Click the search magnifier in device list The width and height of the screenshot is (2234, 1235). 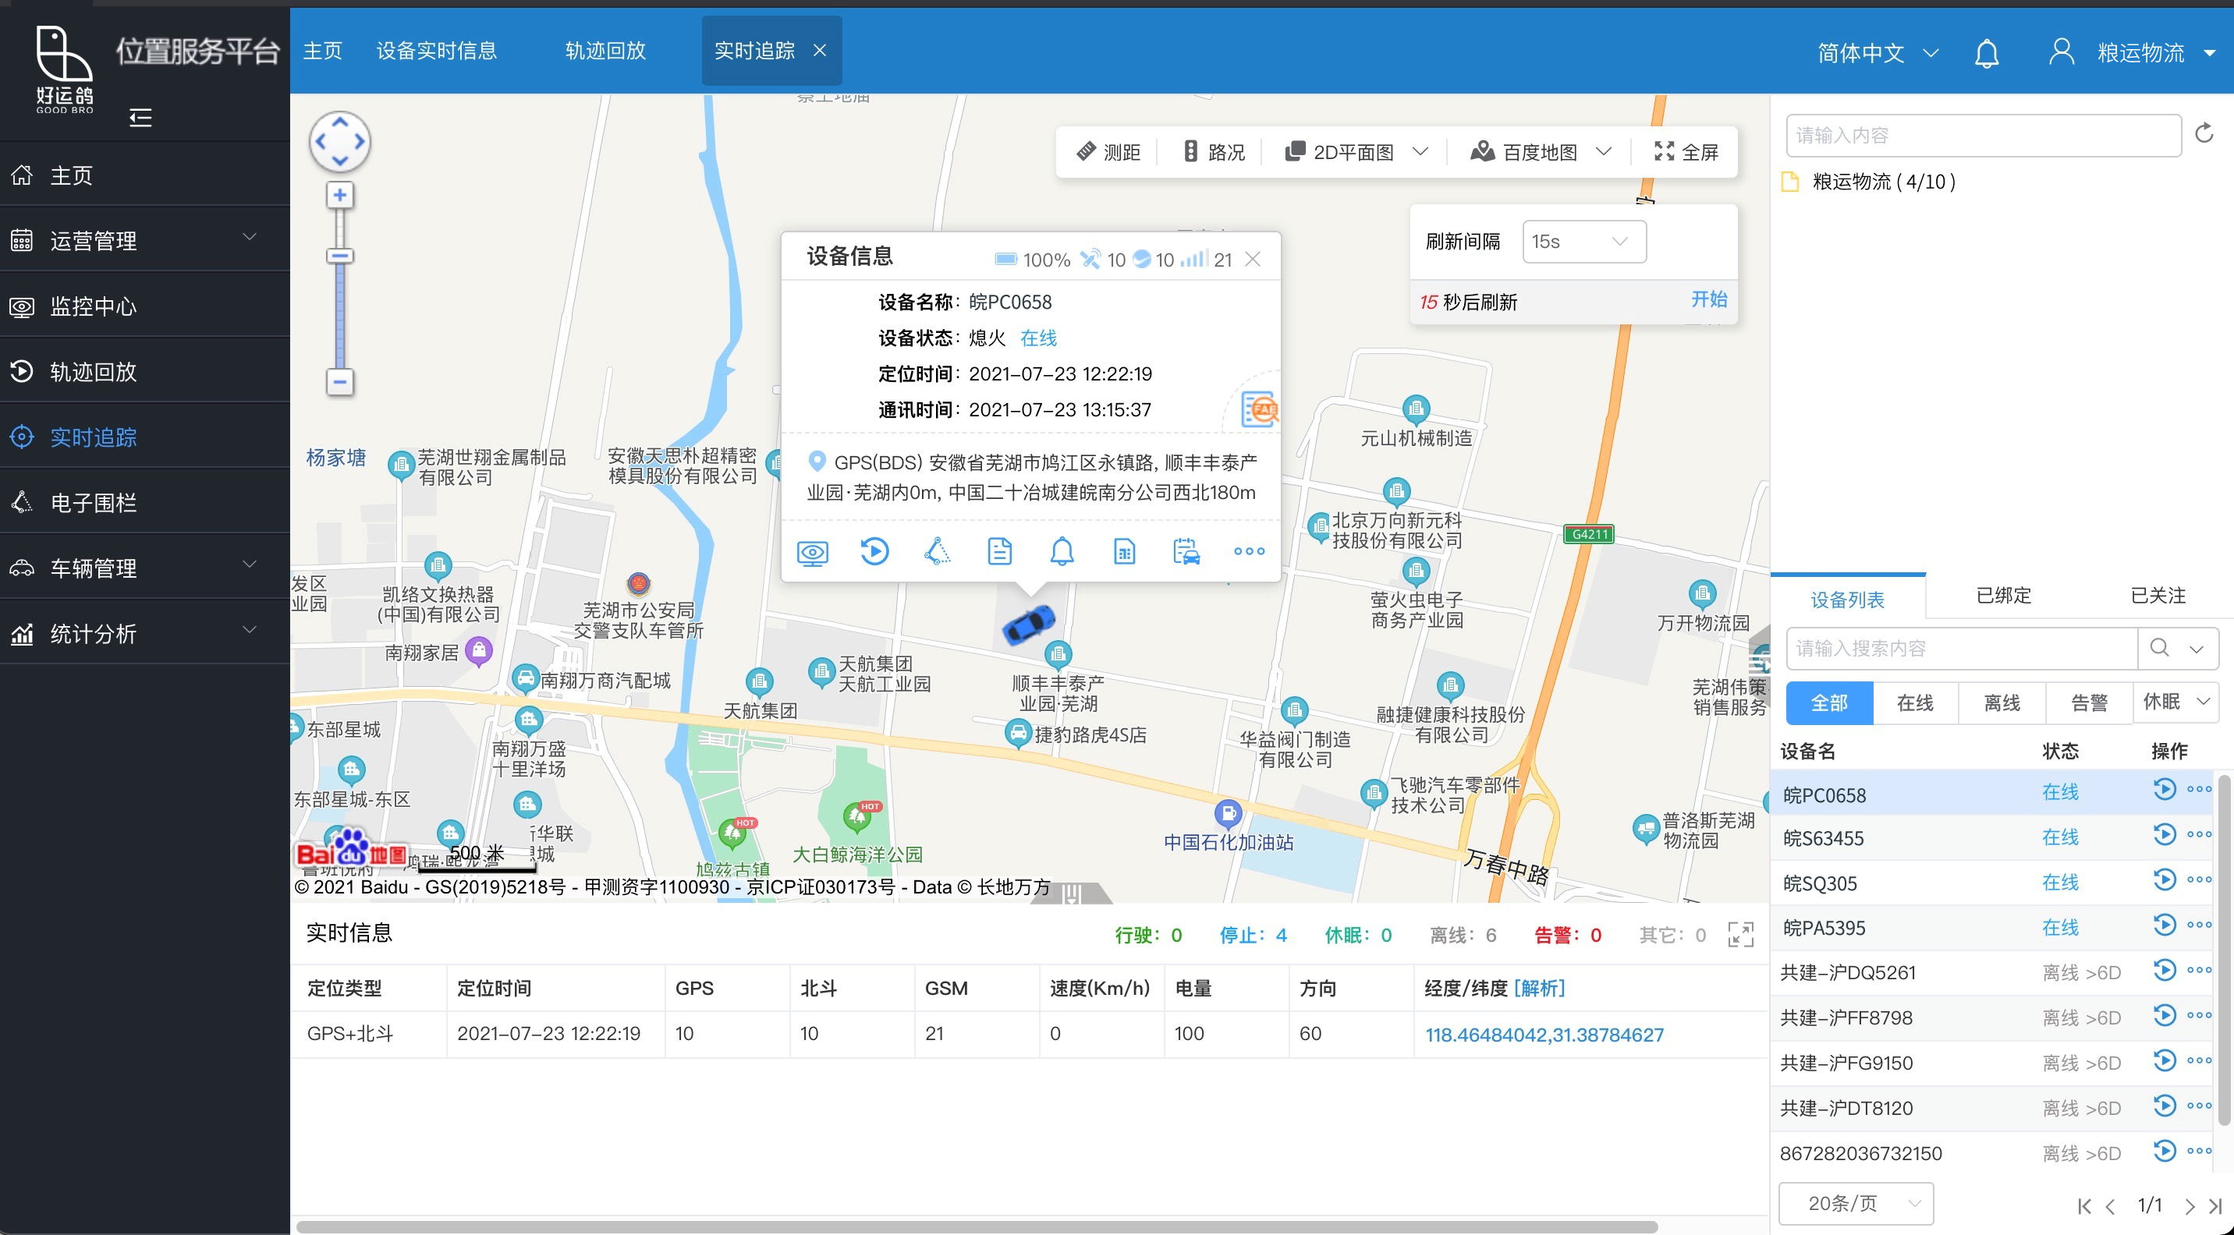pyautogui.click(x=2159, y=647)
